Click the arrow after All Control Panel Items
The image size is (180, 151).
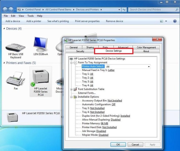click(x=74, y=10)
